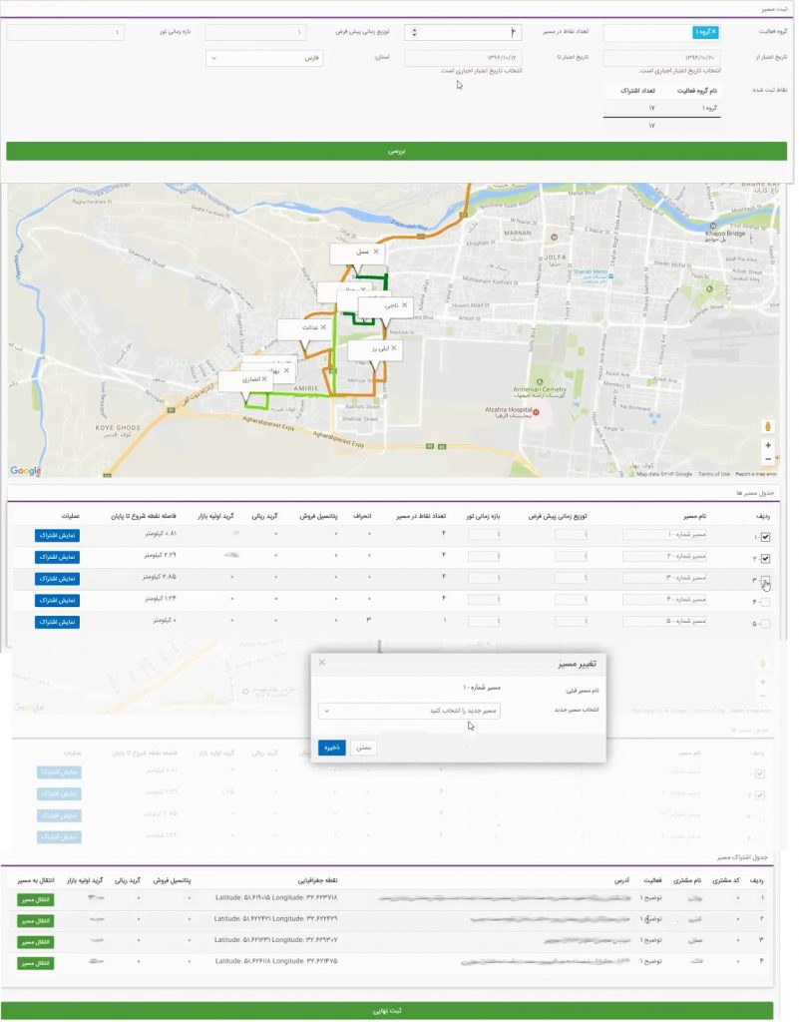The image size is (799, 1022).
Task: Zoom out on the map
Action: (768, 459)
